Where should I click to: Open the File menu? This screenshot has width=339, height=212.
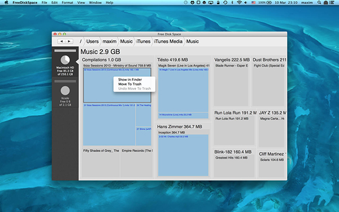click(44, 3)
